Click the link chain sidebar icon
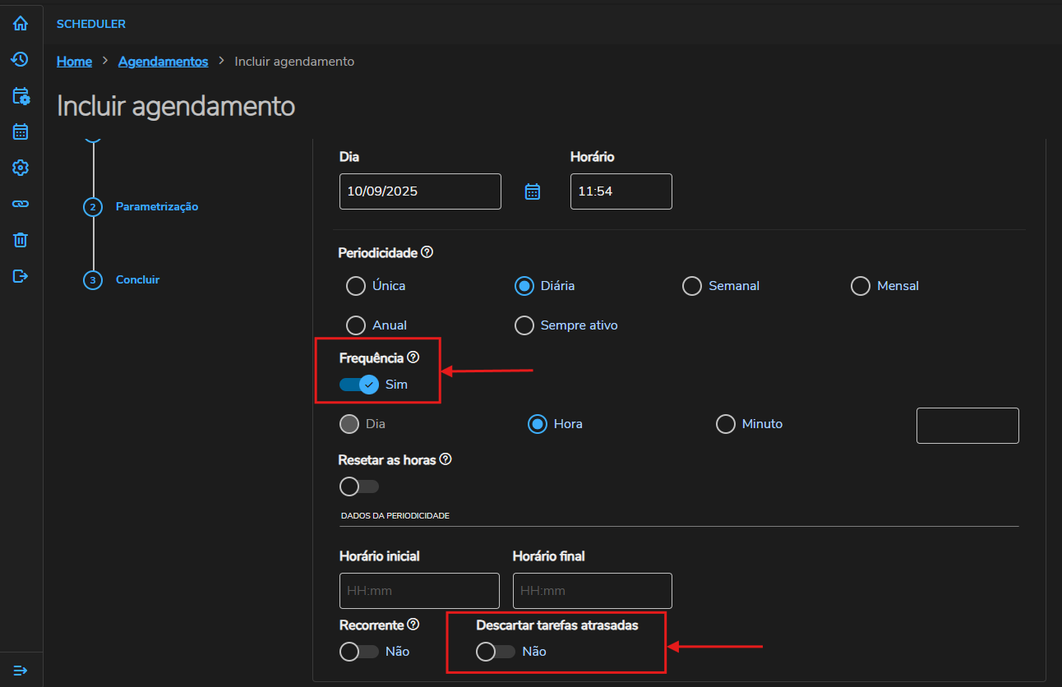 coord(21,204)
